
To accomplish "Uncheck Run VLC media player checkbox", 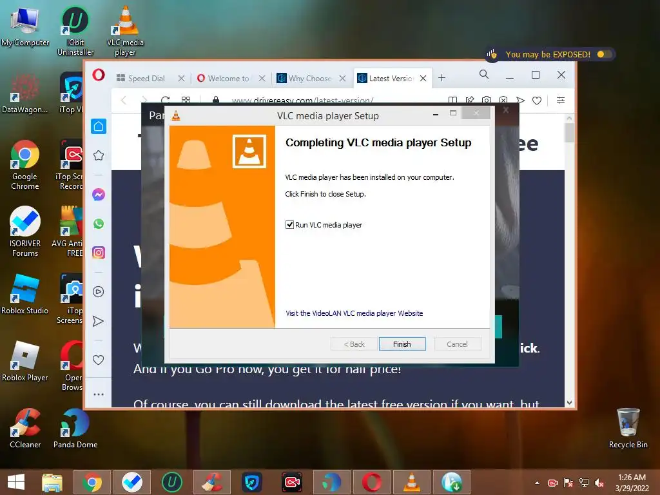I will point(289,225).
